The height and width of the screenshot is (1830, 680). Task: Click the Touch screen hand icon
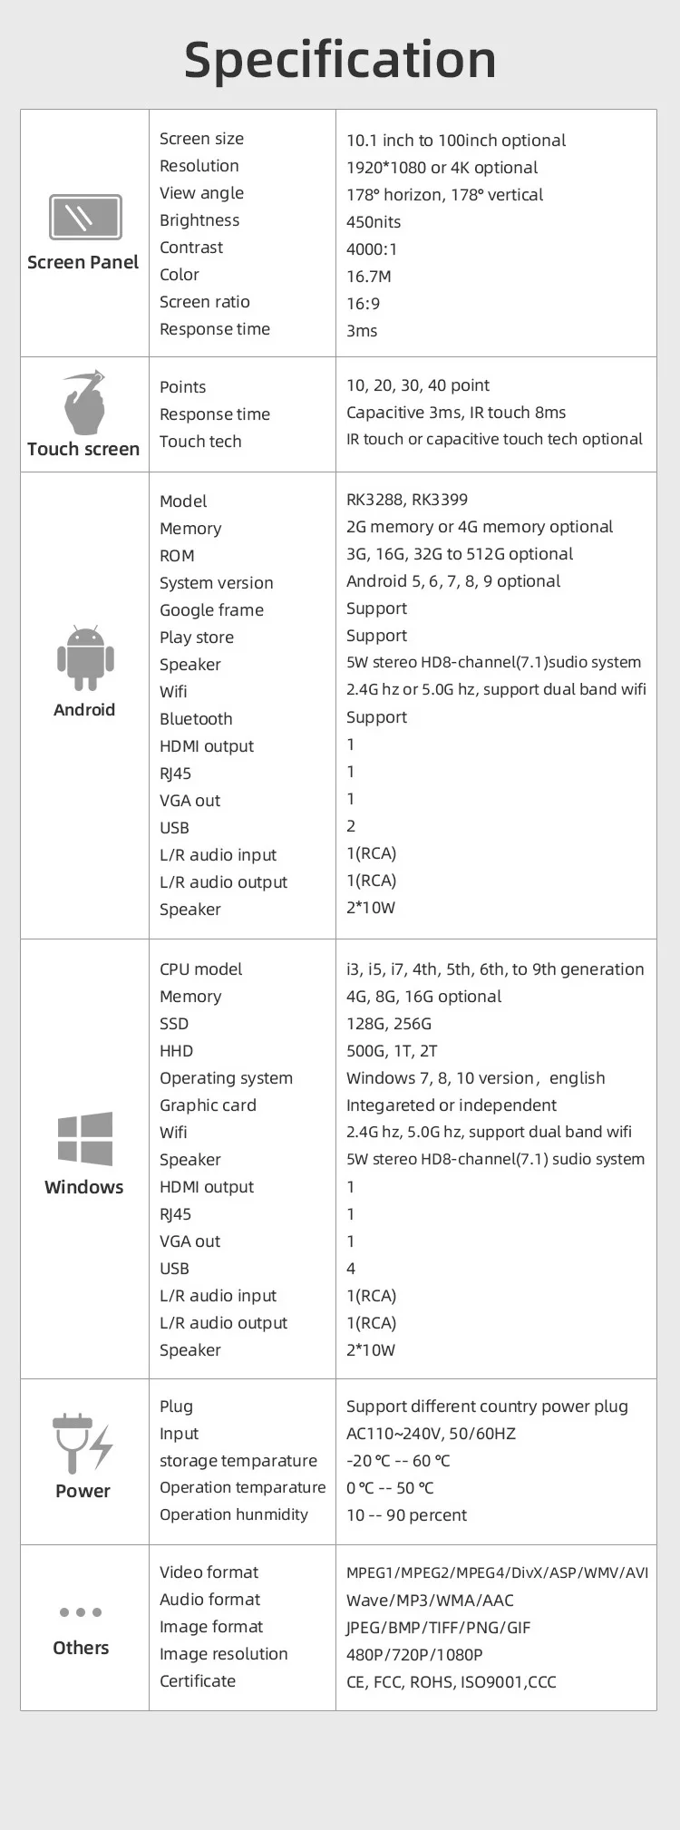click(84, 402)
